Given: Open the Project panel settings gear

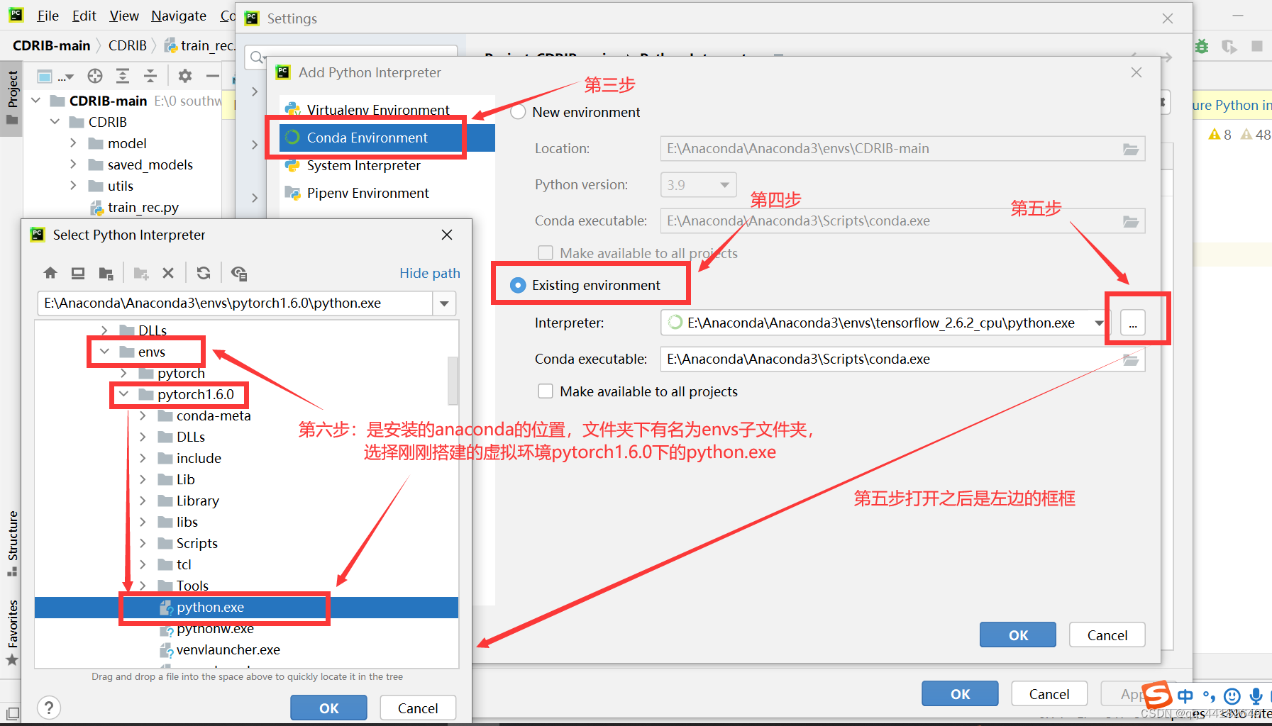Looking at the screenshot, I should click(184, 76).
